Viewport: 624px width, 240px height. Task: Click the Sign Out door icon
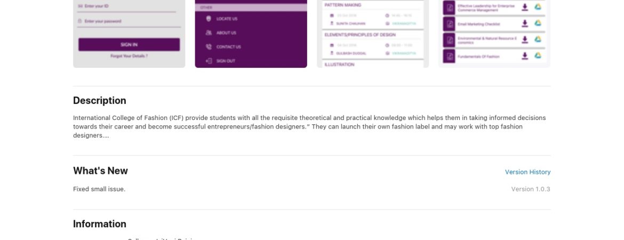(209, 61)
